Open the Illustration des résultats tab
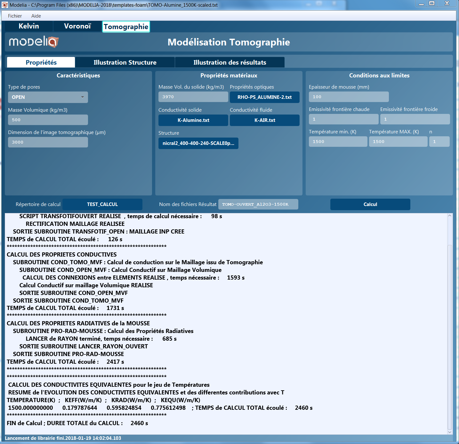This screenshot has width=459, height=444. 230,62
